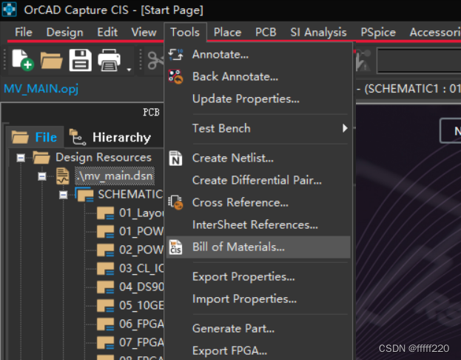This screenshot has width=461, height=360.
Task: Select Test Bench menu entry
Action: coord(258,128)
